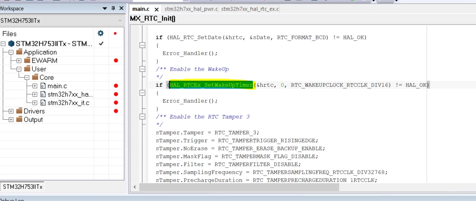Select the Output tree label

(x=33, y=120)
